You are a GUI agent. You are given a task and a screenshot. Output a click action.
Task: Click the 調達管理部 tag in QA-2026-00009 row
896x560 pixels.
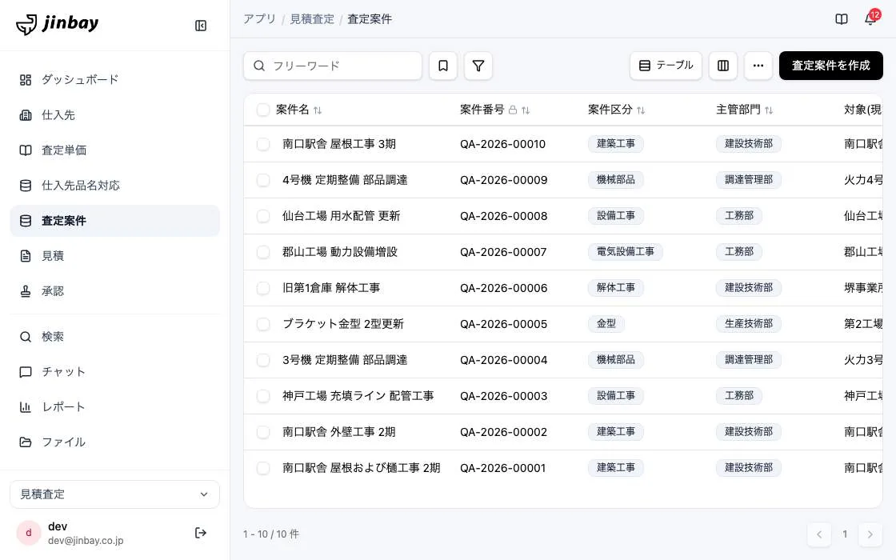749,179
